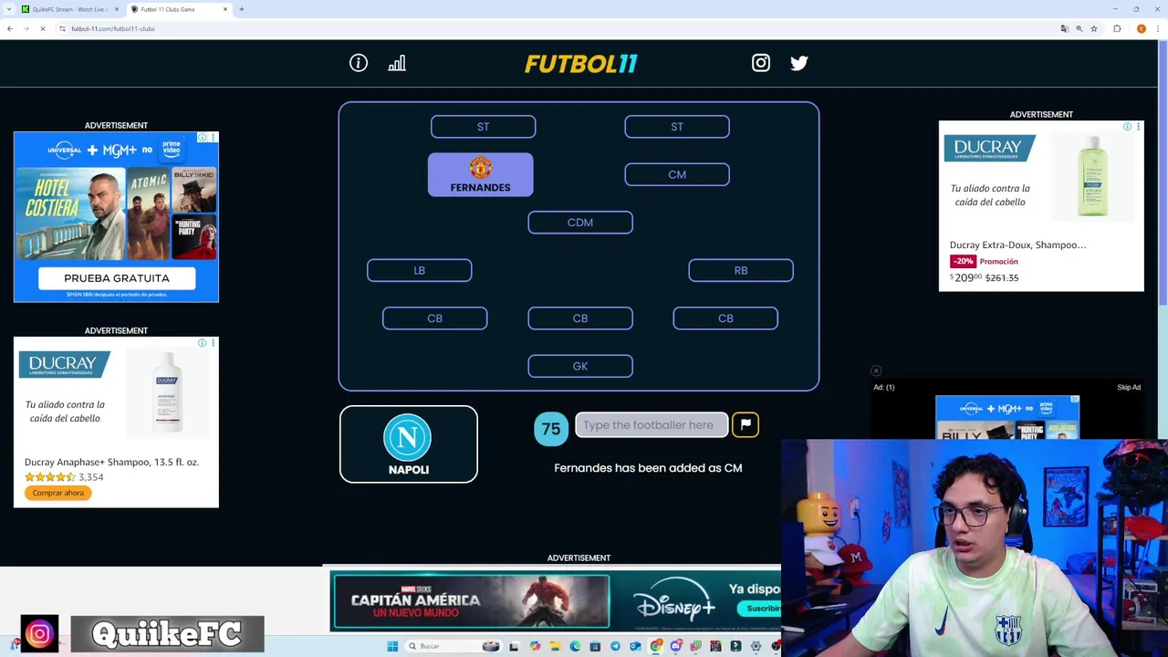This screenshot has width=1168, height=657.
Task: Select the left CB slot
Action: click(x=434, y=318)
